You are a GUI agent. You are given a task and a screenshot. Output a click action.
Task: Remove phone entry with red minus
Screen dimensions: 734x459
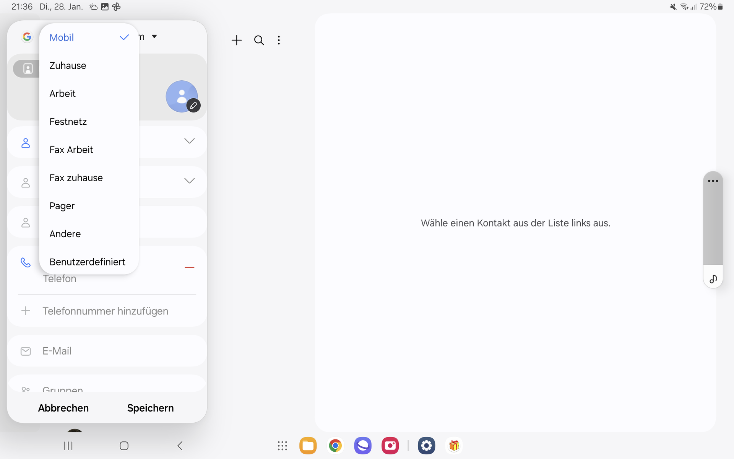coord(189,267)
